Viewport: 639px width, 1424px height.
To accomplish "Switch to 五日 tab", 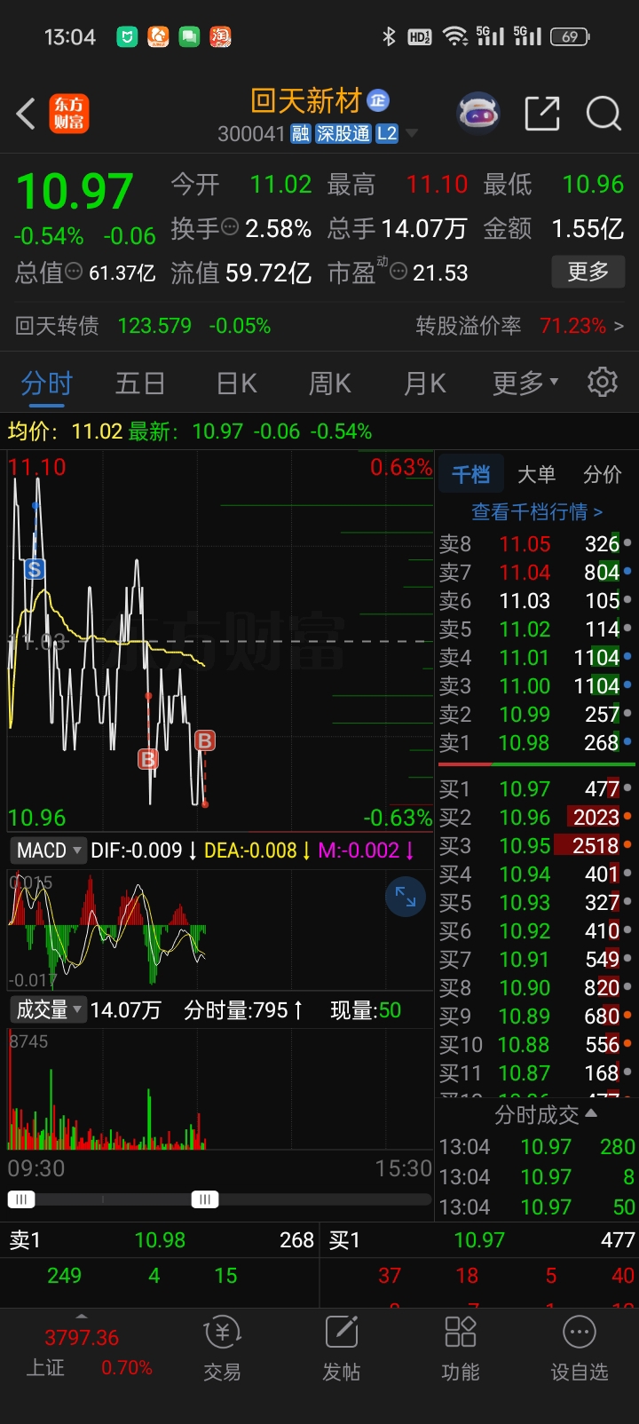I will tap(140, 383).
